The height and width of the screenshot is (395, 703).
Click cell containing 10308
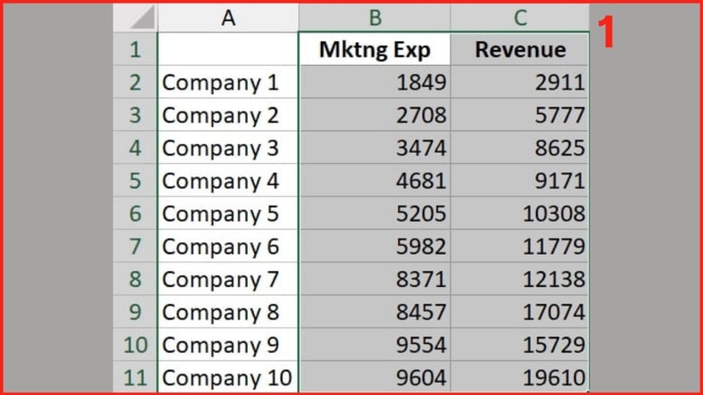click(x=520, y=213)
